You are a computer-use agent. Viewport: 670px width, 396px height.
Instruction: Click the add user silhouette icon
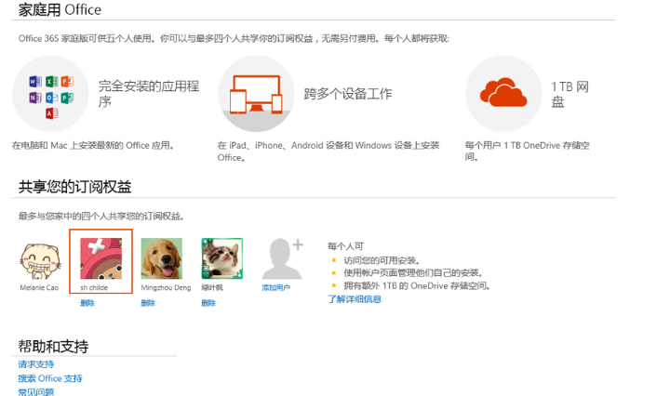(283, 258)
